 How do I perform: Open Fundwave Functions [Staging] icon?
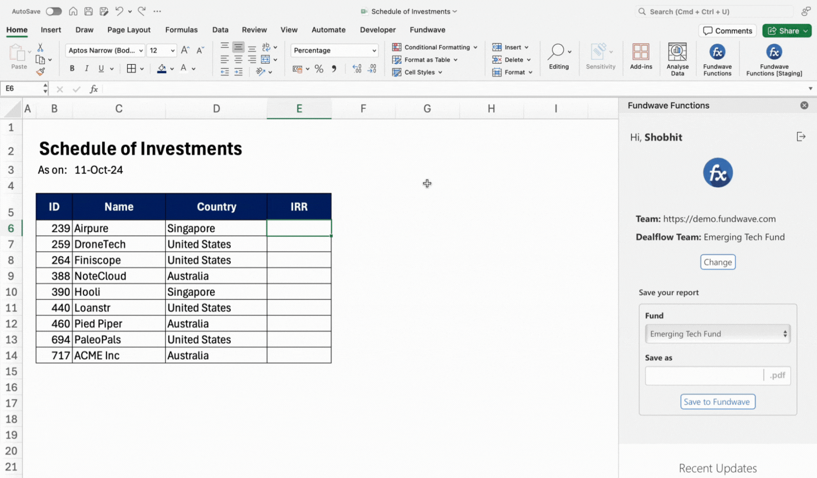[x=774, y=59]
